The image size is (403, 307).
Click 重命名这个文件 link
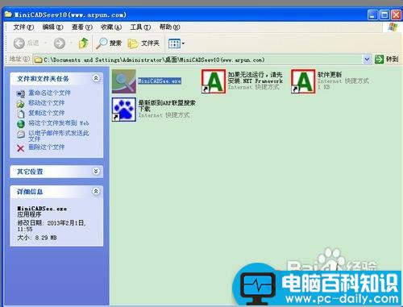pyautogui.click(x=49, y=93)
